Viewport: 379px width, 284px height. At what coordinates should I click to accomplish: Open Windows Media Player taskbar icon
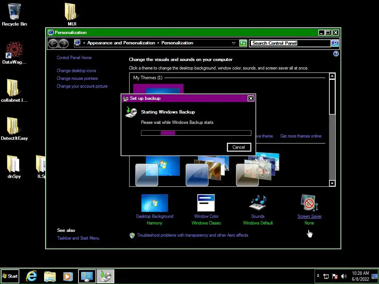(x=68, y=276)
